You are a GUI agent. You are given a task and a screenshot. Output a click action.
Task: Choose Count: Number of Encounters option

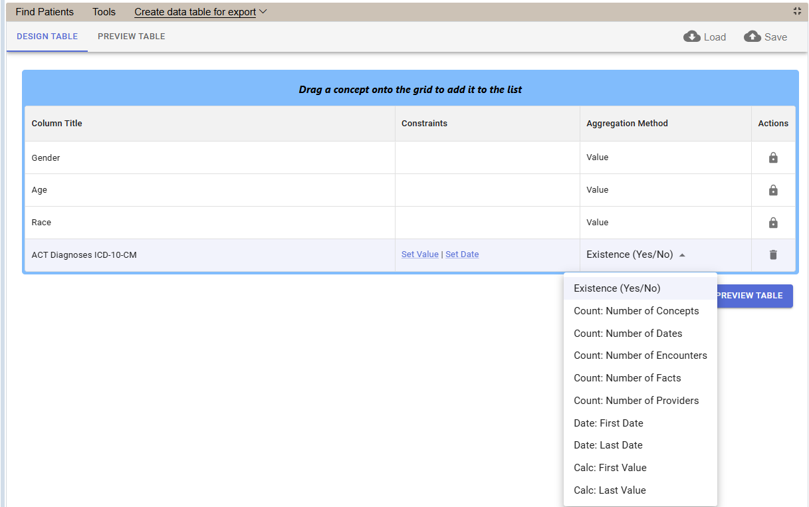pyautogui.click(x=640, y=355)
